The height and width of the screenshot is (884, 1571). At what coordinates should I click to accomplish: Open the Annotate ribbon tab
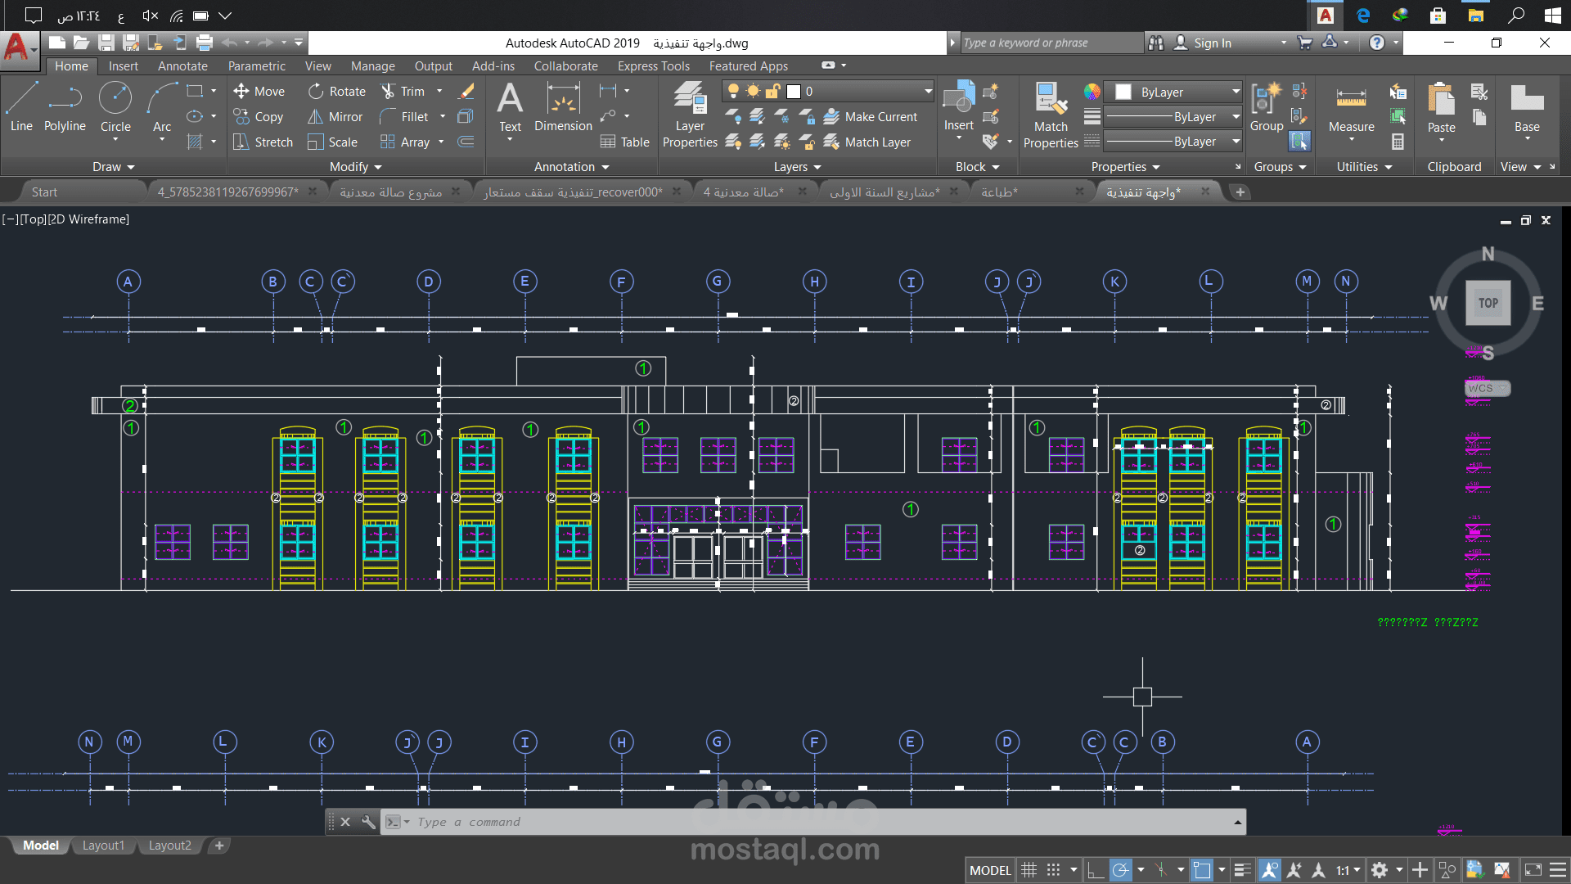coord(182,66)
